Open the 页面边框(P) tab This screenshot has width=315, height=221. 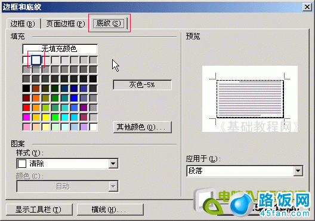[x=66, y=24]
